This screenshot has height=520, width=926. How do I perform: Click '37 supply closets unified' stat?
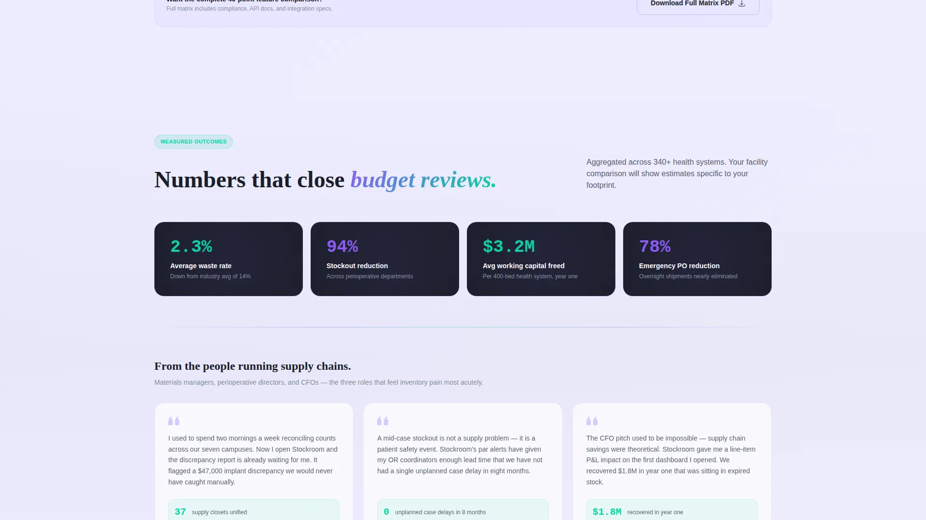(x=254, y=510)
